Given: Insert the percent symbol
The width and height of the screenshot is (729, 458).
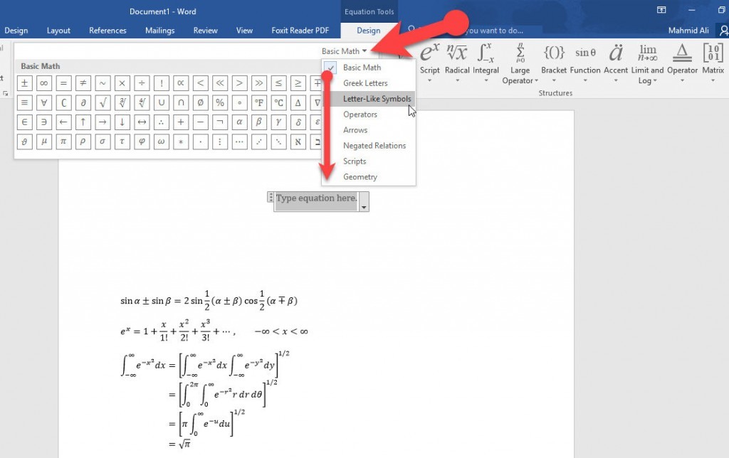Looking at the screenshot, I should tap(220, 102).
